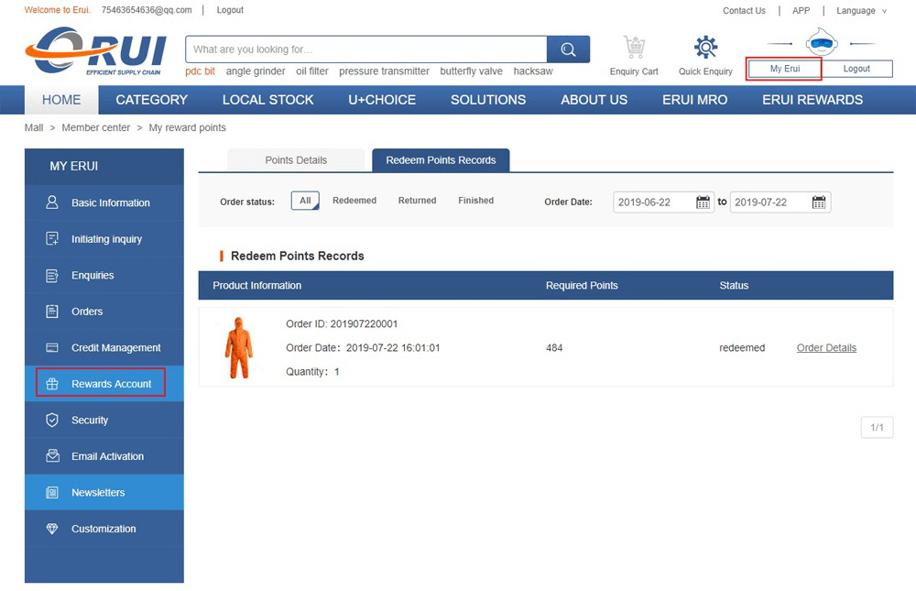Viewport: 916px width, 591px height.
Task: Click the Mall breadcrumb link
Action: click(x=34, y=127)
